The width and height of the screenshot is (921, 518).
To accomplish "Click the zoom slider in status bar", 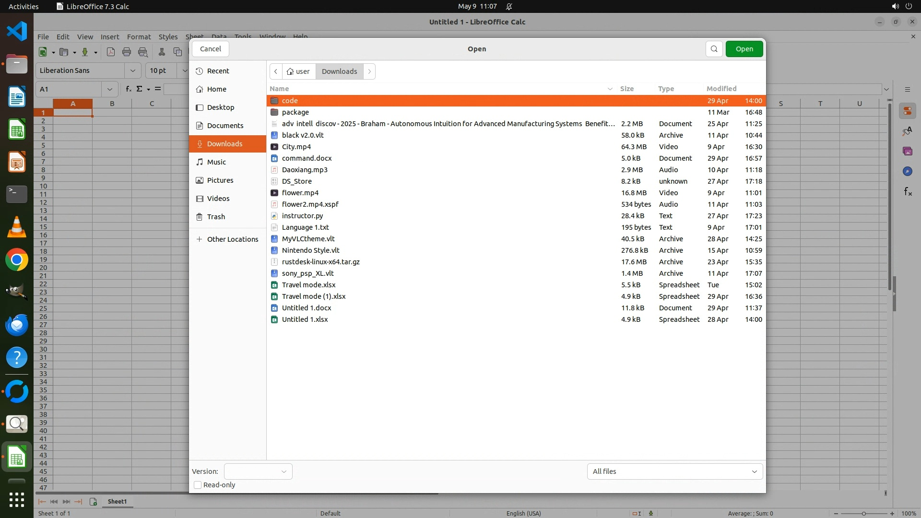I will (x=863, y=513).
